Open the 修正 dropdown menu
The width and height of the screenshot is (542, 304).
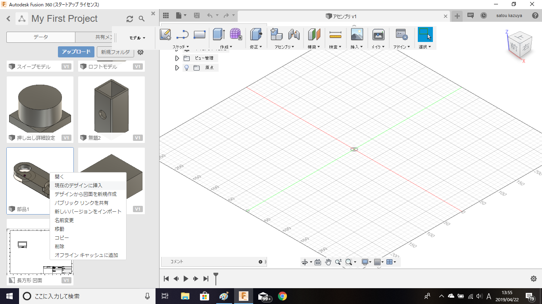click(x=256, y=47)
